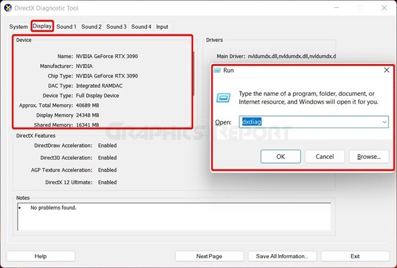
Task: Click Save All Information...
Action: pos(282,256)
